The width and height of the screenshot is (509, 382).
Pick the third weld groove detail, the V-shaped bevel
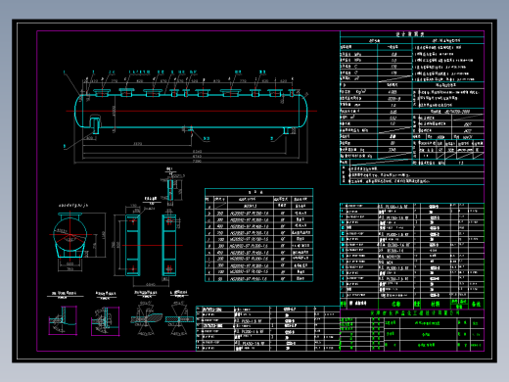coord(146,318)
